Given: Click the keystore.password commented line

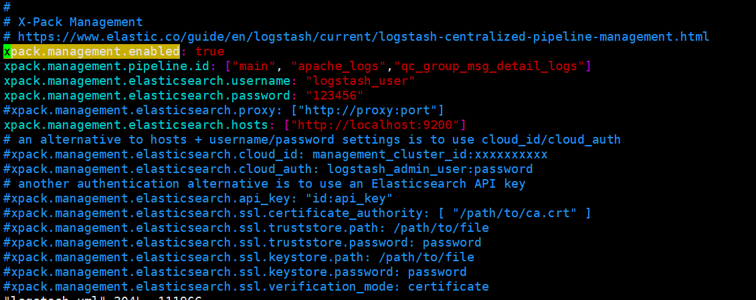Looking at the screenshot, I should pyautogui.click(x=235, y=272).
